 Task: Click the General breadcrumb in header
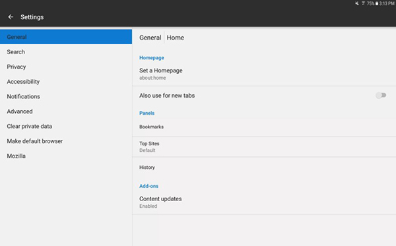pyautogui.click(x=150, y=38)
